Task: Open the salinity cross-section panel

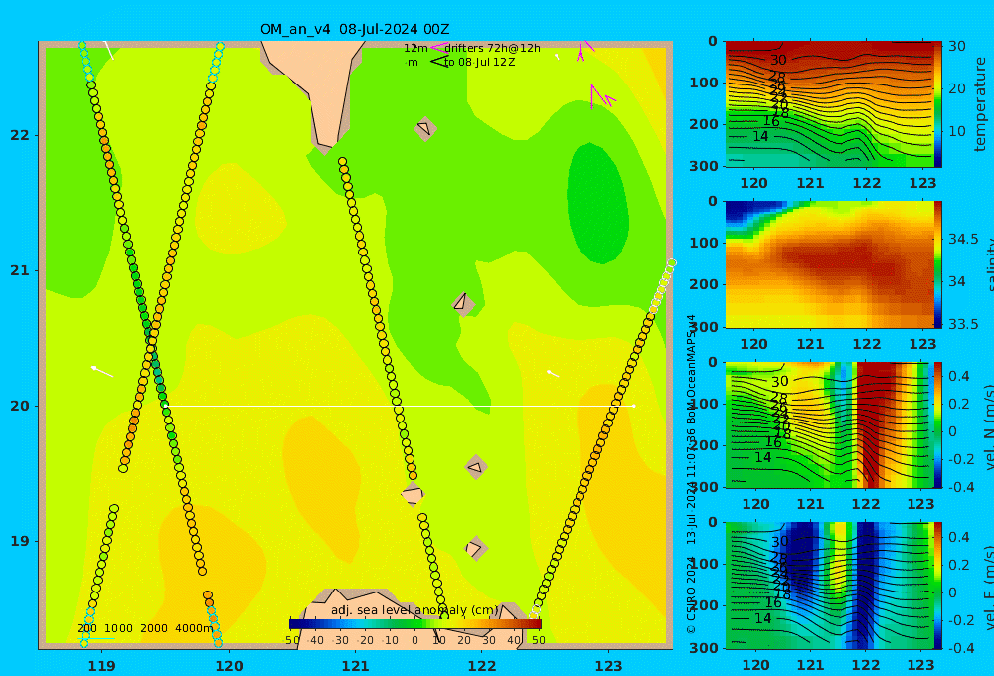Action: pyautogui.click(x=829, y=264)
